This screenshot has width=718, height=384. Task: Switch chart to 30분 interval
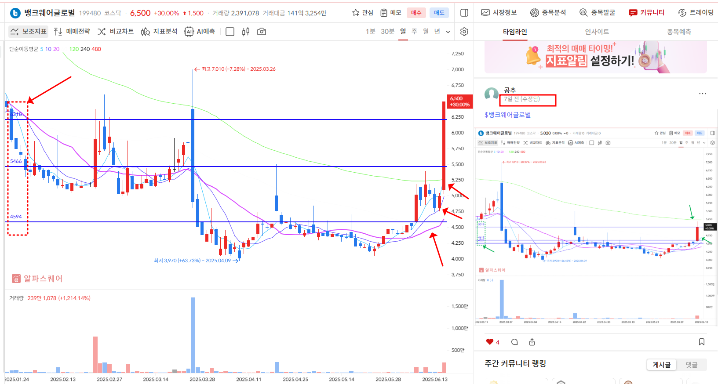[x=387, y=32]
